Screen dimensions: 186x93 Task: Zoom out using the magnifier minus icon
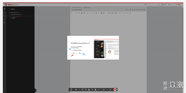point(86,90)
